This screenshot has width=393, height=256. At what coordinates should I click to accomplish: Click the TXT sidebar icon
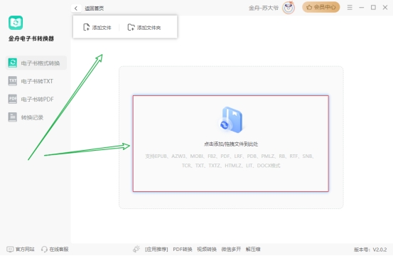13,81
